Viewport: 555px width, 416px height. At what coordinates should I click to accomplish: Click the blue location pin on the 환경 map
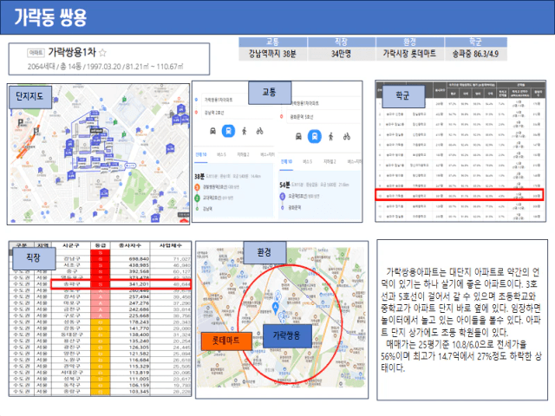[x=276, y=308]
